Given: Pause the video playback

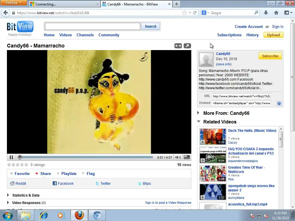Looking at the screenshot, I should (x=11, y=157).
